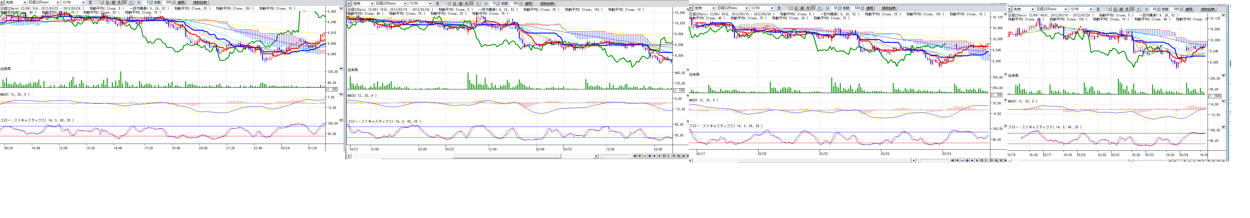Select weekly (週) timeframe in 5-minute chart
Screen dimensions: 1250x218
[113, 3]
